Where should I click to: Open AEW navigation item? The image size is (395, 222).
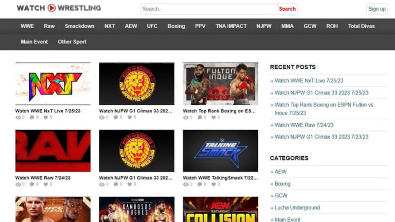131,26
